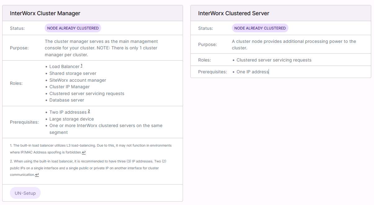The width and height of the screenshot is (374, 205).
Task: Click the InterWorx Cluster Manager header
Action: tap(45, 13)
